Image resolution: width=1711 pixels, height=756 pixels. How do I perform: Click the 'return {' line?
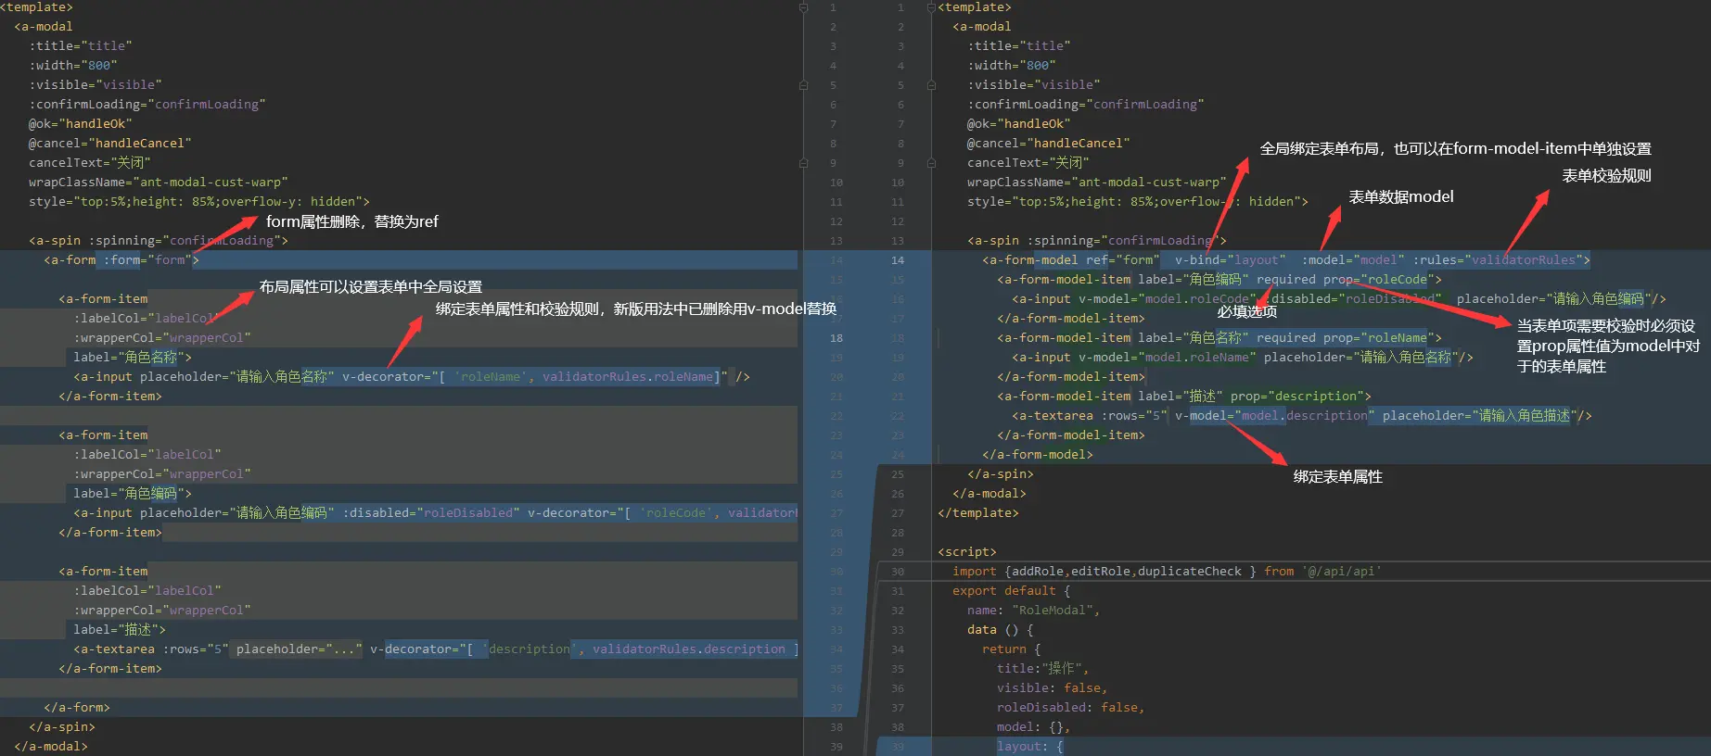coord(1012,649)
